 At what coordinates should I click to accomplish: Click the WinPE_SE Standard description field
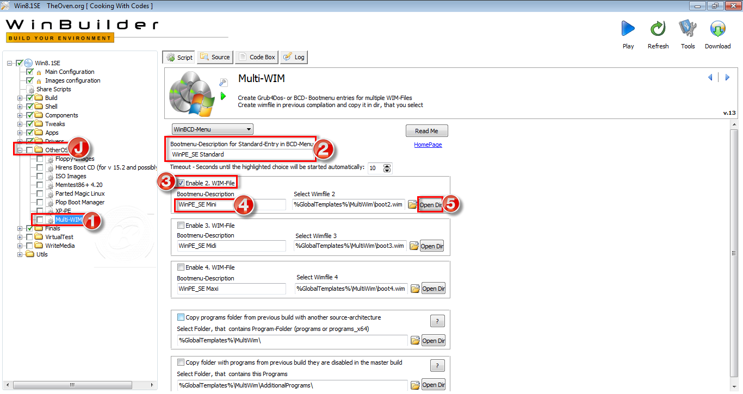(x=242, y=154)
